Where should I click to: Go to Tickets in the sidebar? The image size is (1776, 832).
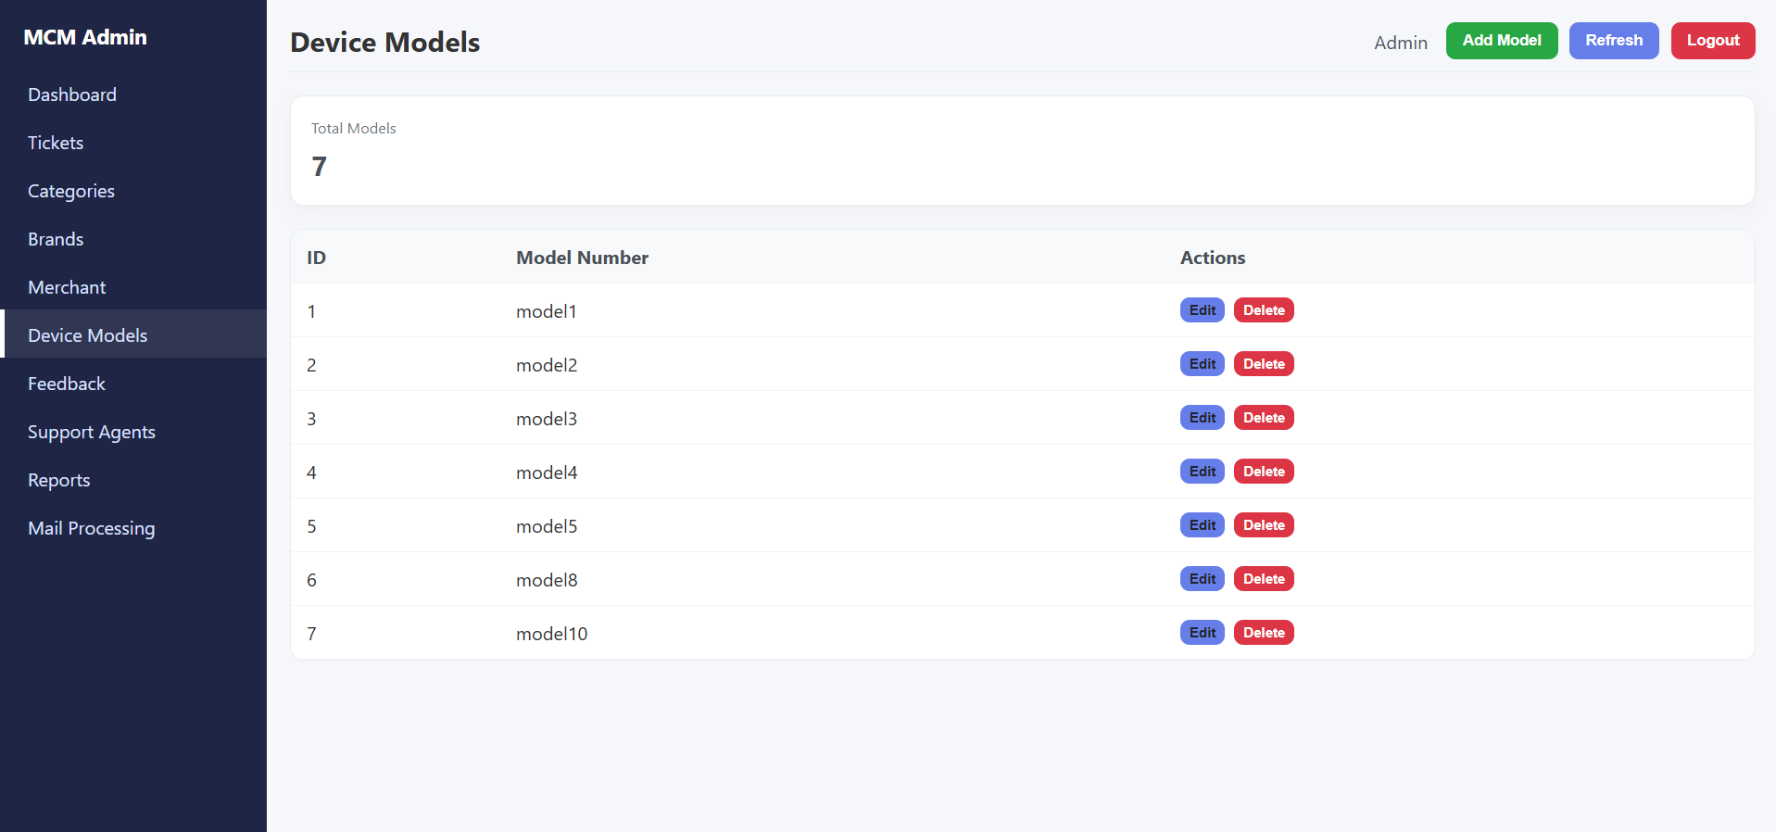pyautogui.click(x=56, y=143)
